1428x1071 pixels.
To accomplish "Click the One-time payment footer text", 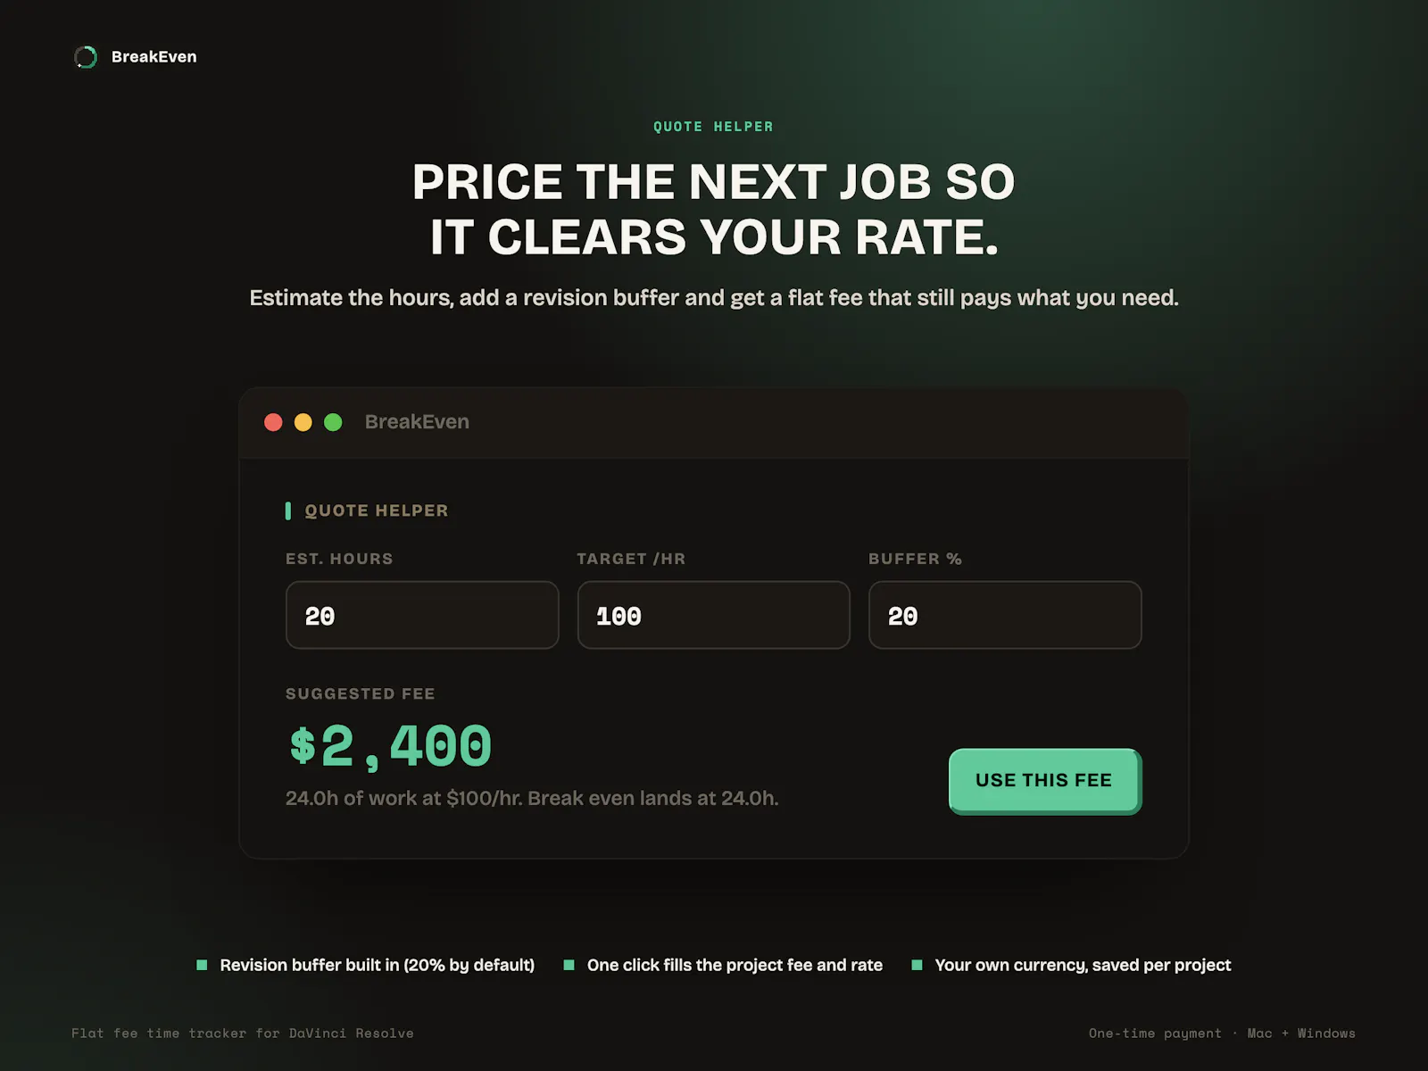I will [x=1155, y=1034].
